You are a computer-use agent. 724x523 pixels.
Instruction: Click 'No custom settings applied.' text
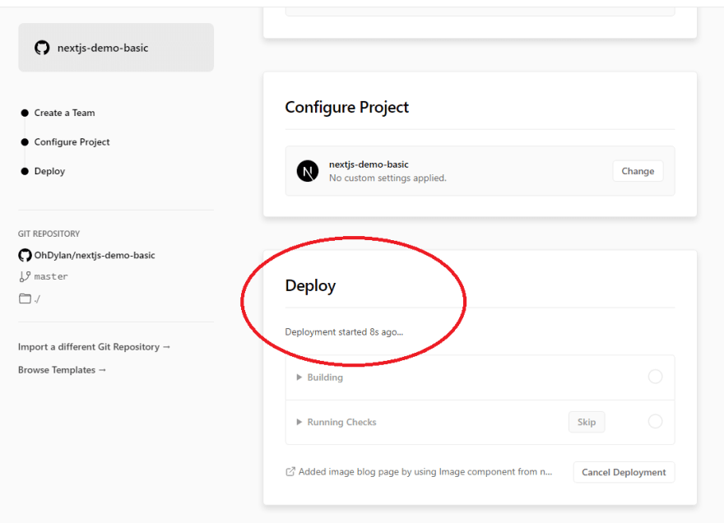point(388,178)
